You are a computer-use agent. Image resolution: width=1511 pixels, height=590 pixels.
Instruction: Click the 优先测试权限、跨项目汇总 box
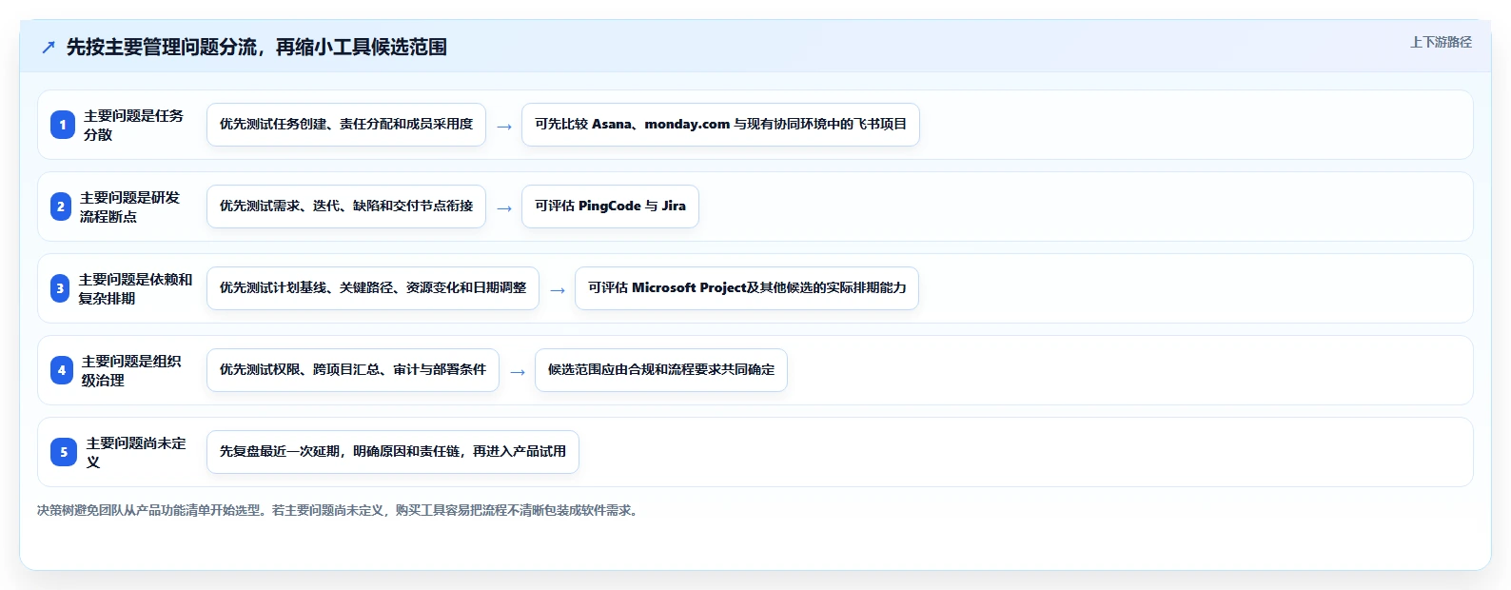point(353,370)
